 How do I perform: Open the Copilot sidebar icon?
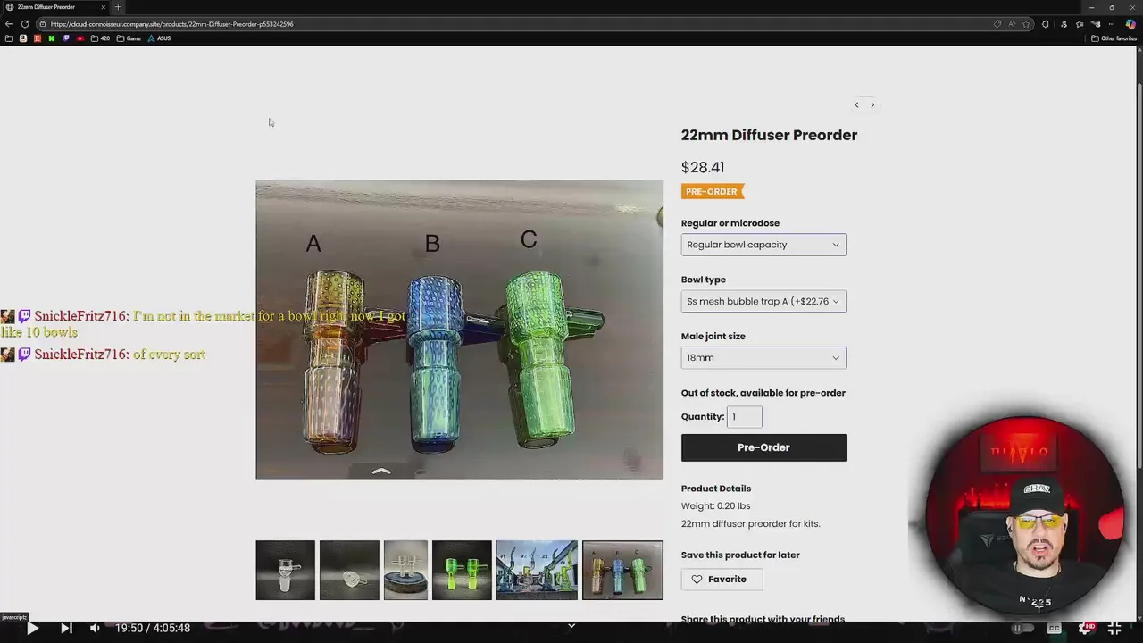click(x=1130, y=24)
